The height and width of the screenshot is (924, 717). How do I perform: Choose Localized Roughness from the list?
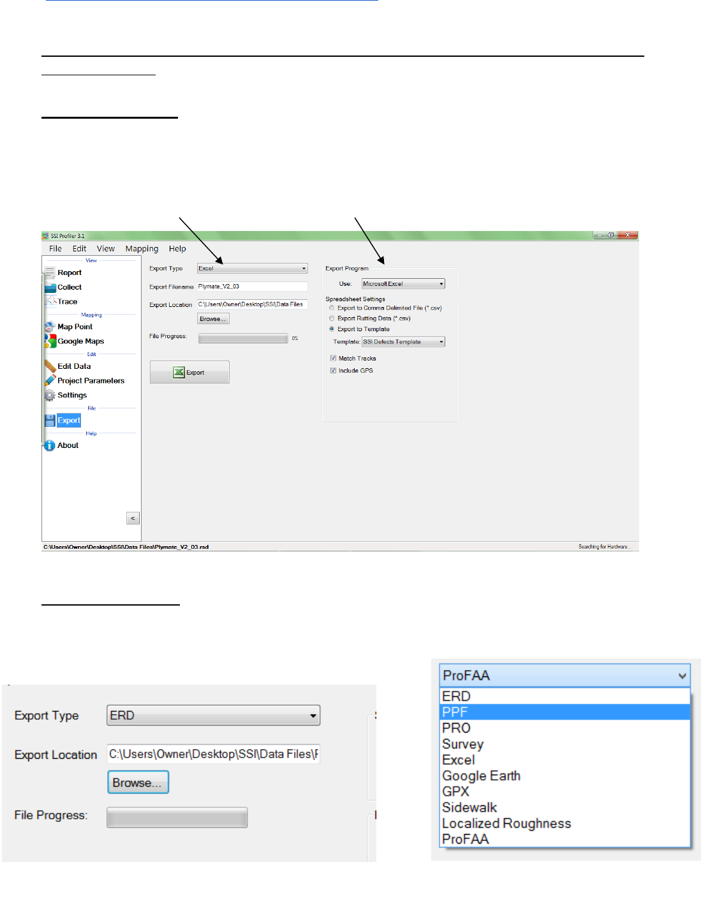(x=565, y=823)
